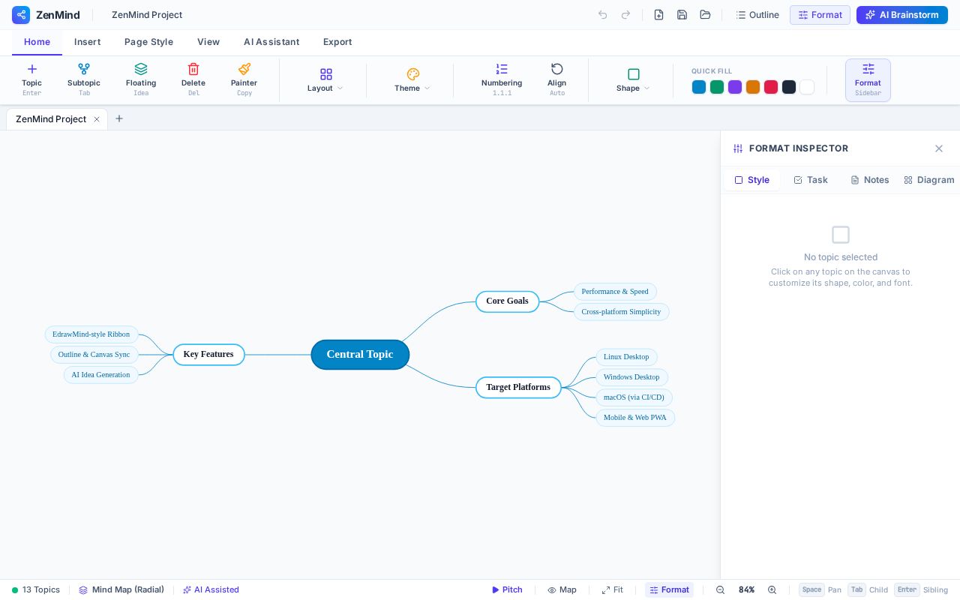Launch AI Brainstorm
Viewport: 960px width, 600px height.
902,15
